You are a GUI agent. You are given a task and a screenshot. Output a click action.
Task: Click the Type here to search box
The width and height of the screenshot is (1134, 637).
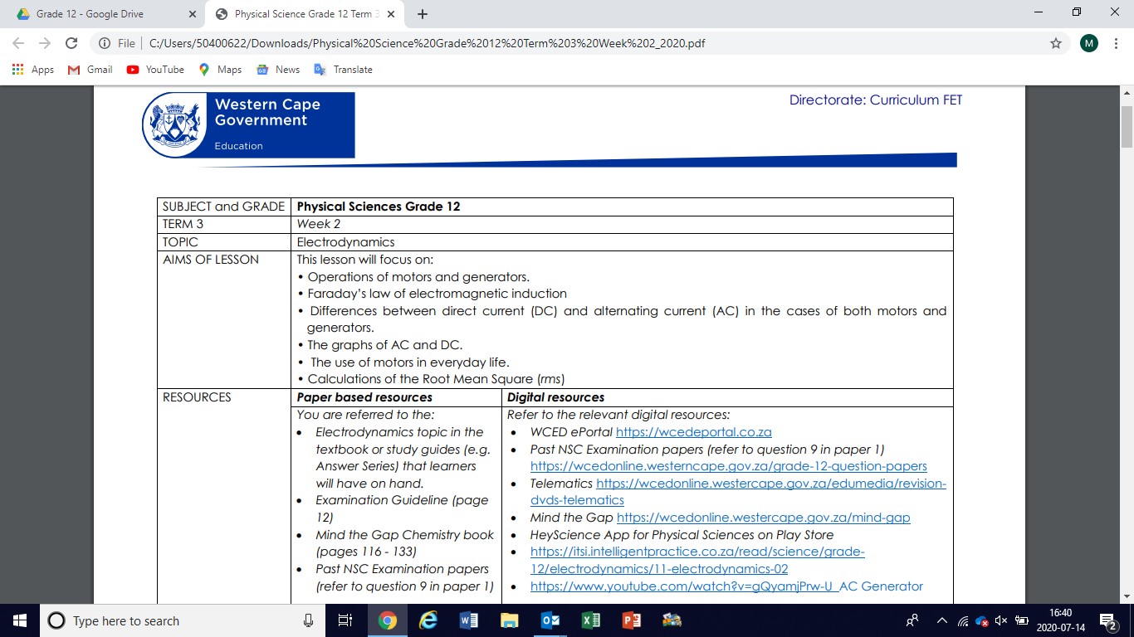[183, 620]
